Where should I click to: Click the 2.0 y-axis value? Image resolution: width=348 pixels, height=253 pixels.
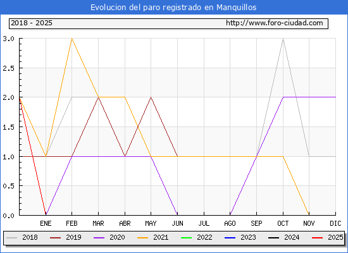8,97
